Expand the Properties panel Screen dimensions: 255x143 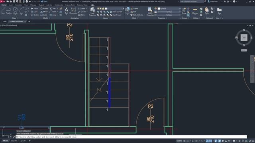(x=162, y=18)
